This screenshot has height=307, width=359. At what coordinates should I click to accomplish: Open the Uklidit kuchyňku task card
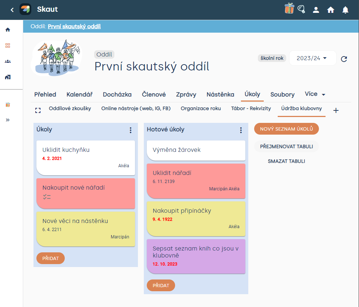pyautogui.click(x=86, y=158)
